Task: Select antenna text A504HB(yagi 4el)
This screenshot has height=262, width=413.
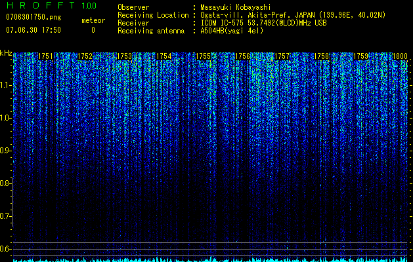Action: pyautogui.click(x=232, y=31)
